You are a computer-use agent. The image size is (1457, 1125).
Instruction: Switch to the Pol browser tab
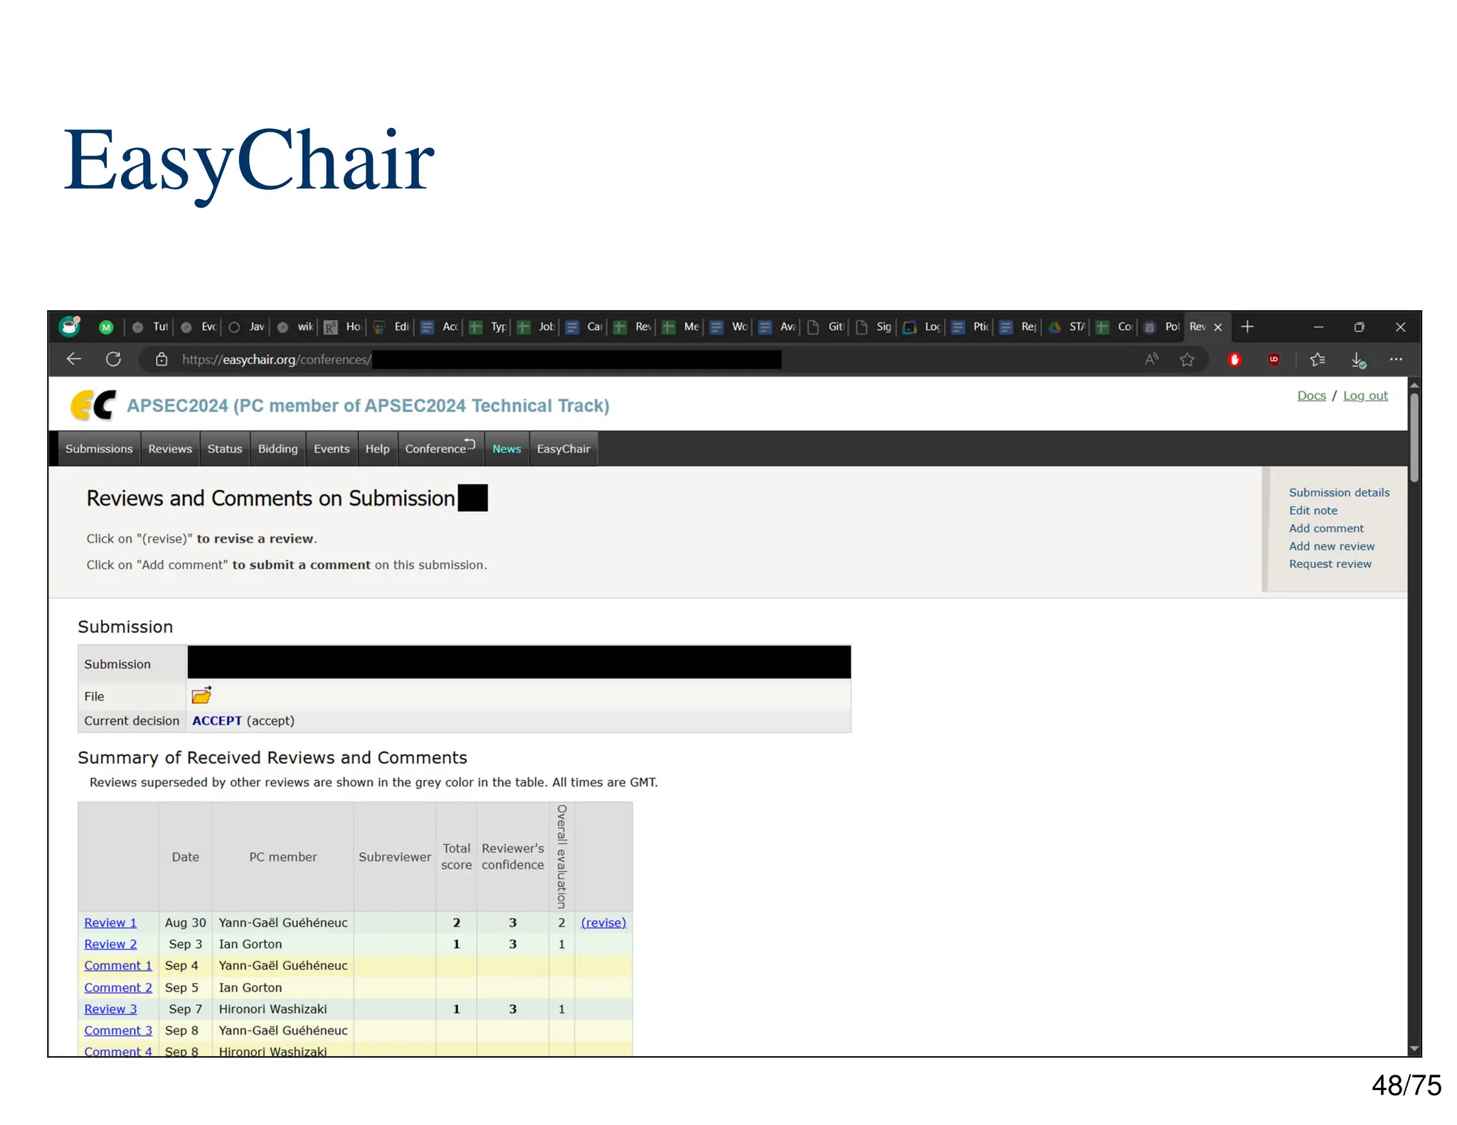pyautogui.click(x=1162, y=326)
